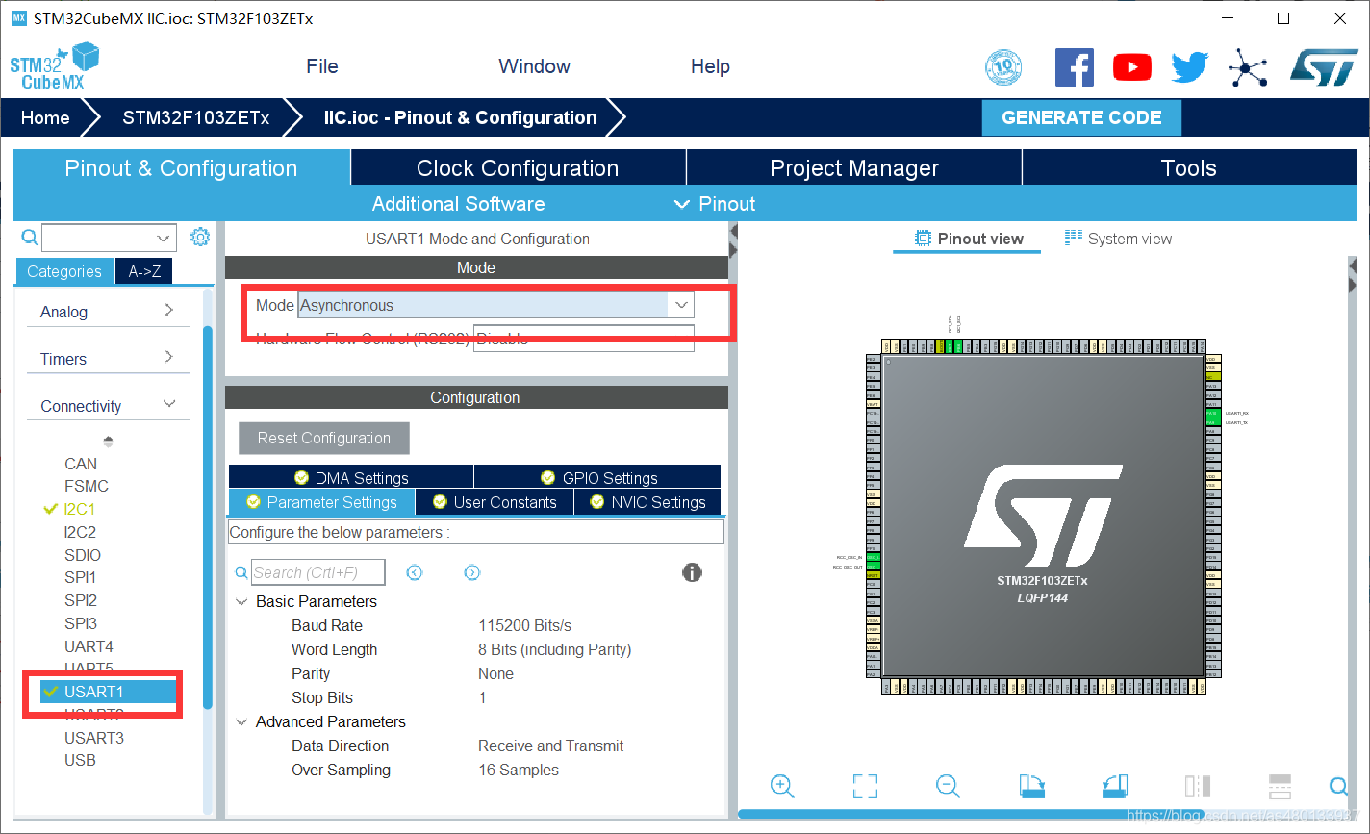Viewport: 1370px width, 834px height.
Task: Click the Baud Rate value 115200 Bits/s
Action: (524, 625)
